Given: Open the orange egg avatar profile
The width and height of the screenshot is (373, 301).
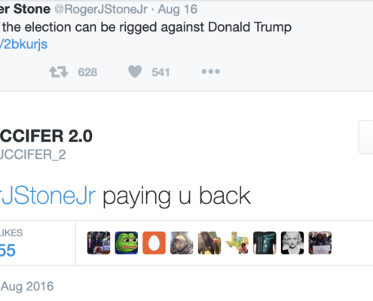Looking at the screenshot, I should tap(154, 243).
